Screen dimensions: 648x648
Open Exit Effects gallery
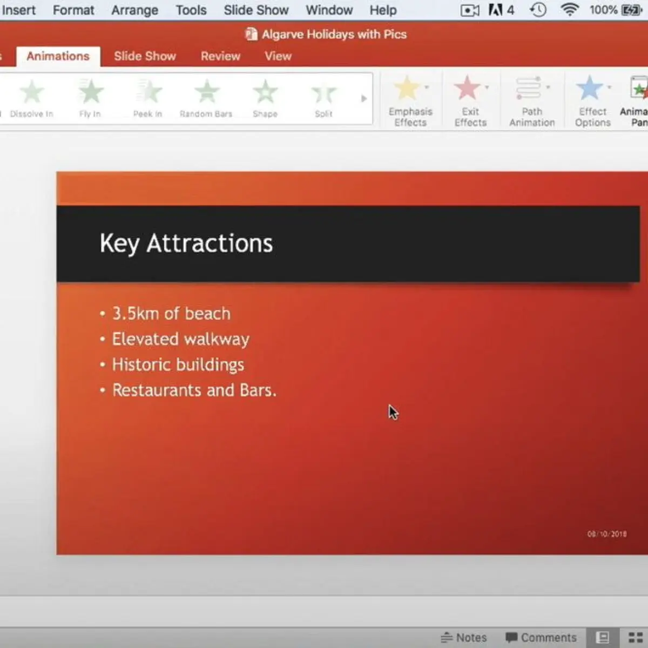tap(470, 101)
